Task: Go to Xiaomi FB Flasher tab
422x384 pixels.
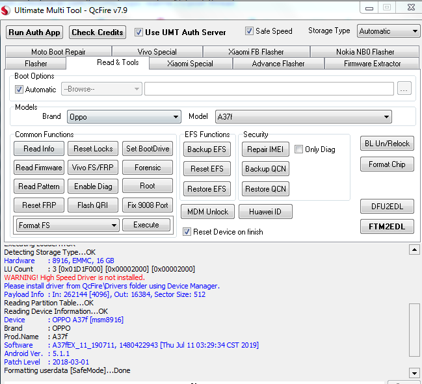Action: pos(256,51)
